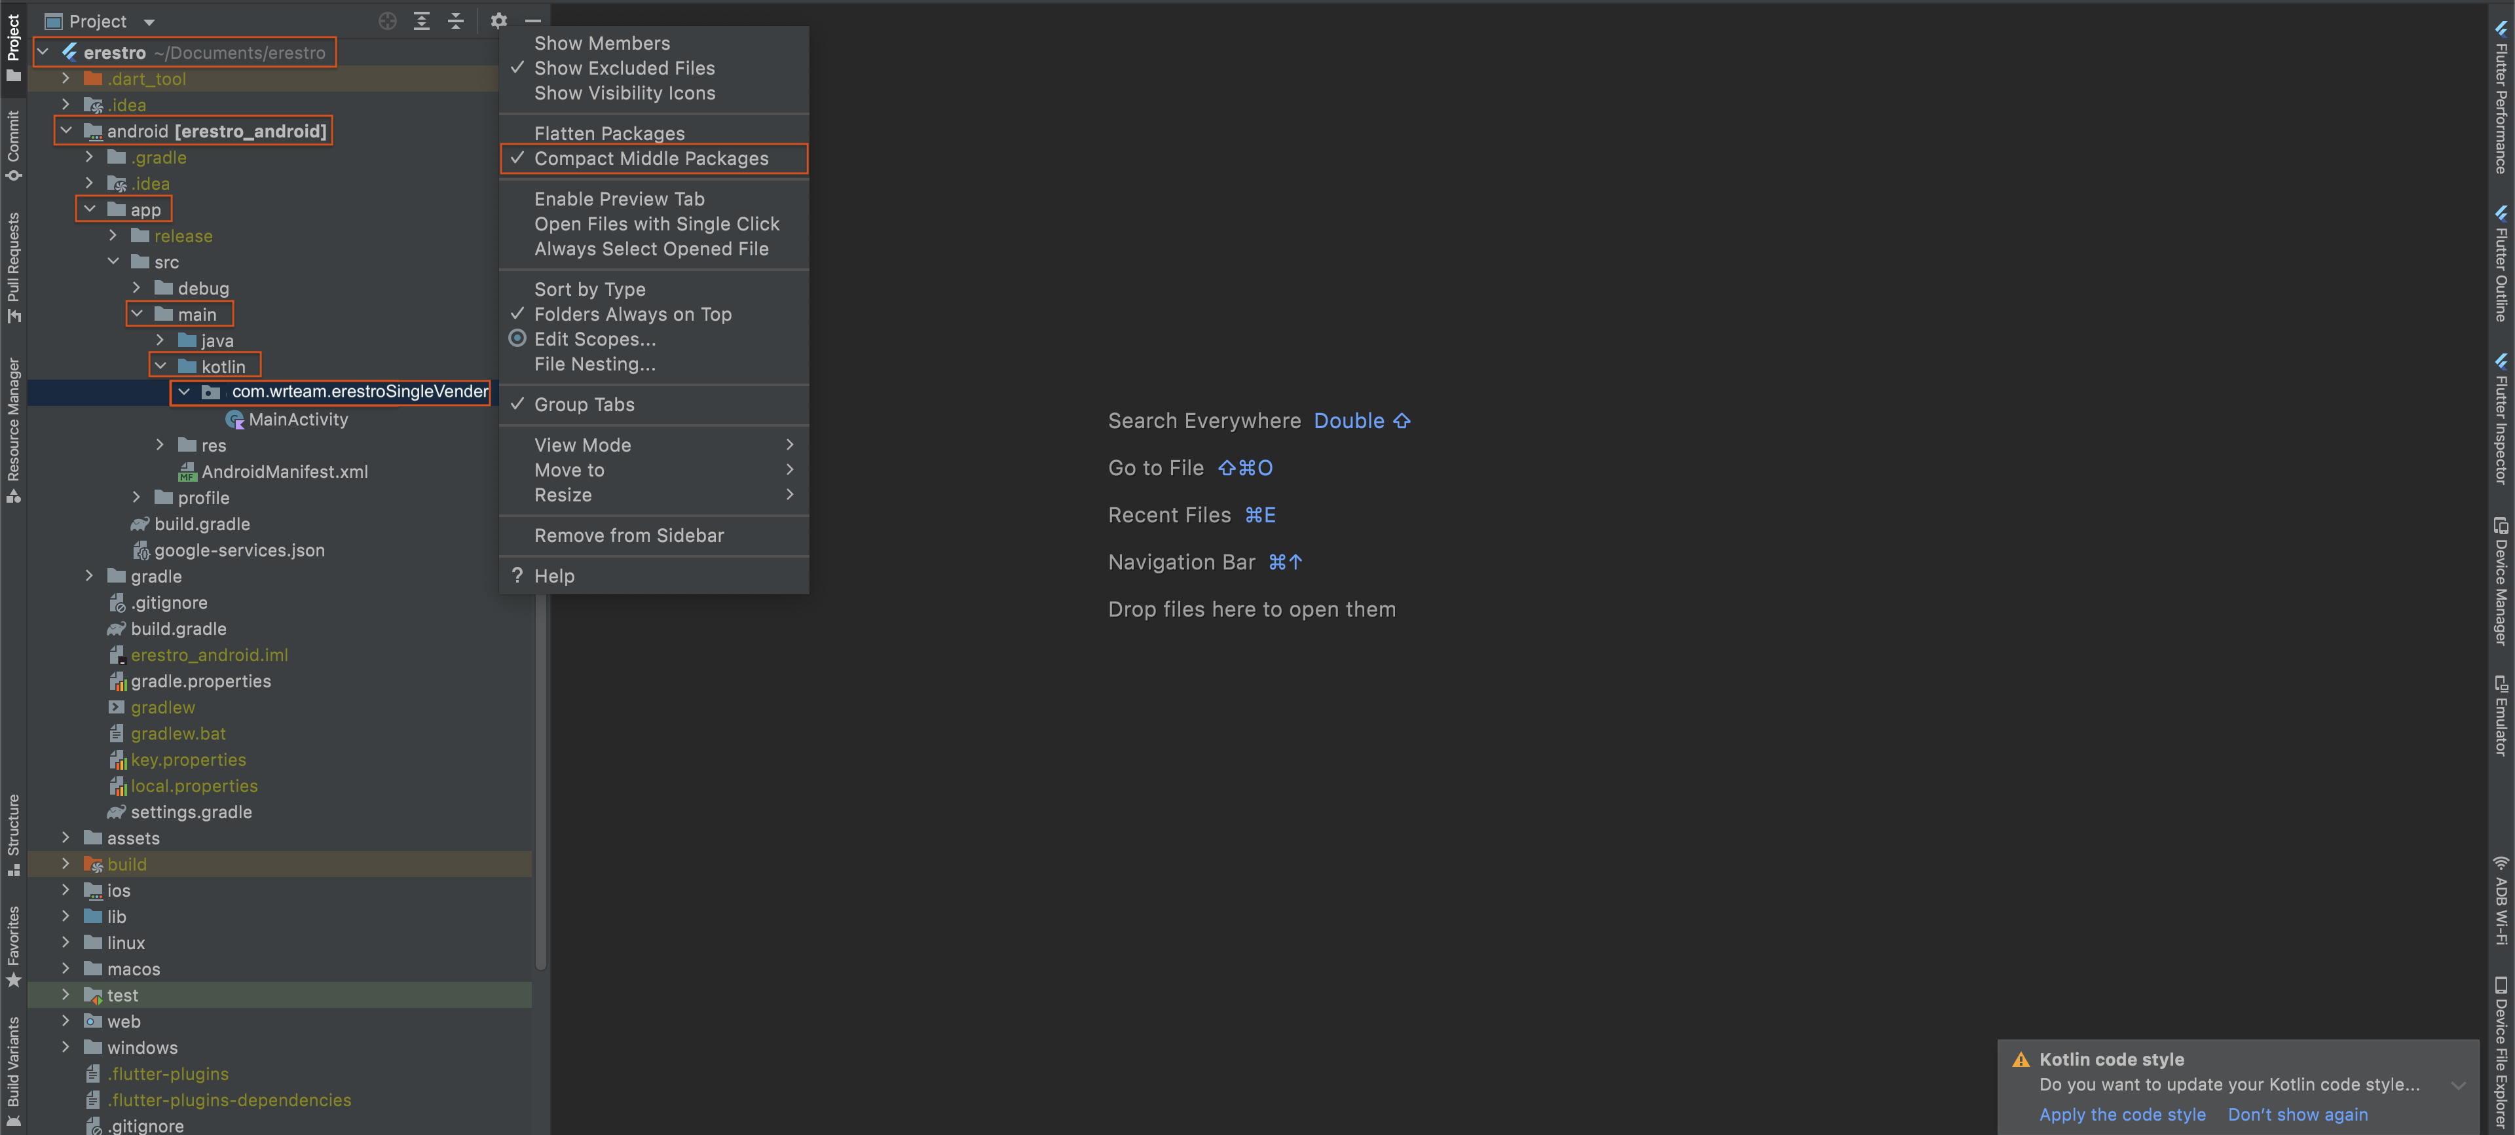Uncheck Compact Middle Packages option
Screen dimensions: 2515x1135
coord(653,158)
